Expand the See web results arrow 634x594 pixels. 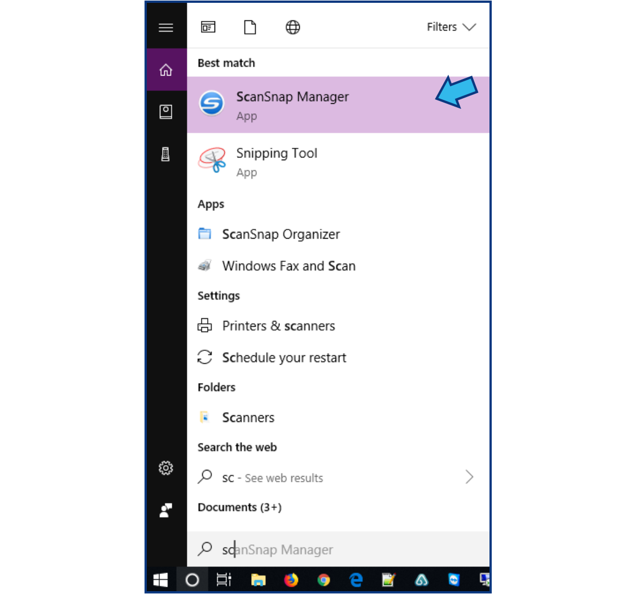point(470,477)
